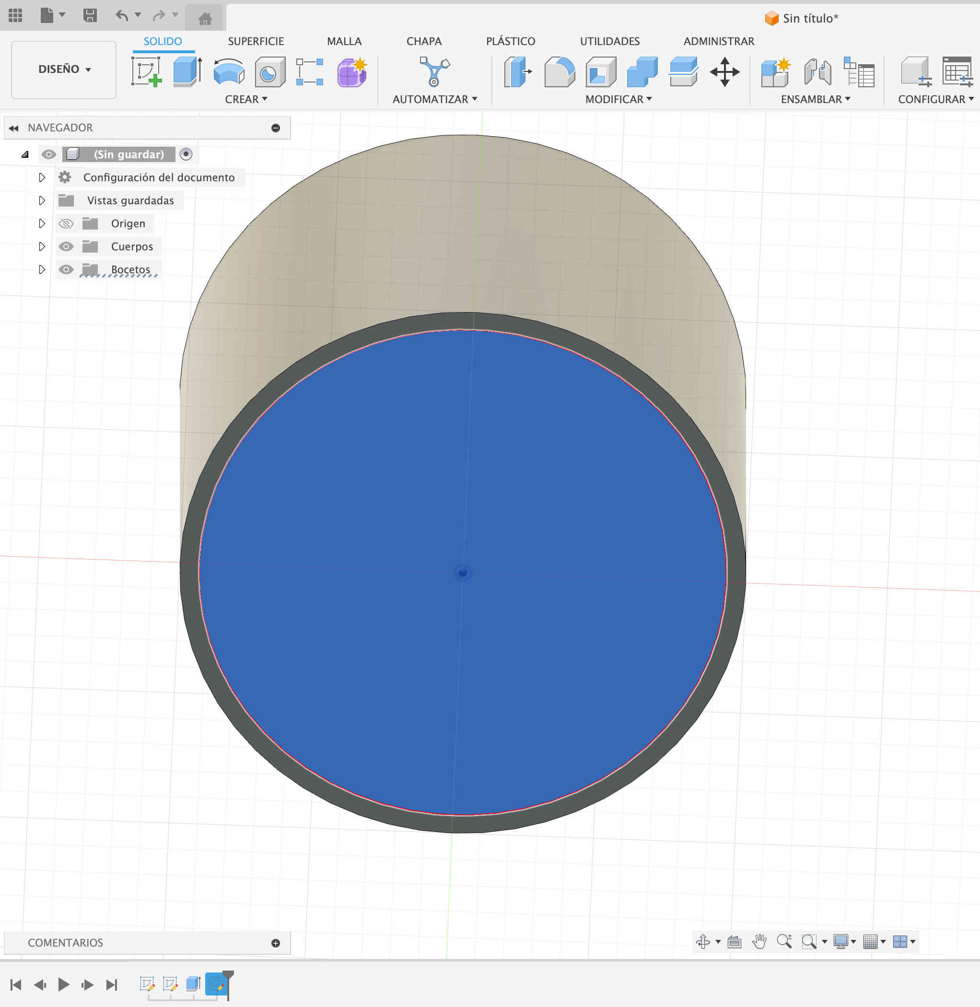Select the Combine tool

642,71
